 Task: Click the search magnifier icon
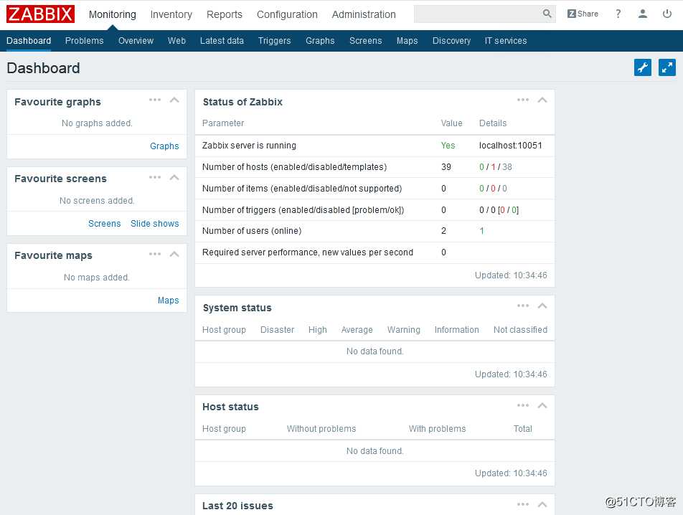coord(547,14)
